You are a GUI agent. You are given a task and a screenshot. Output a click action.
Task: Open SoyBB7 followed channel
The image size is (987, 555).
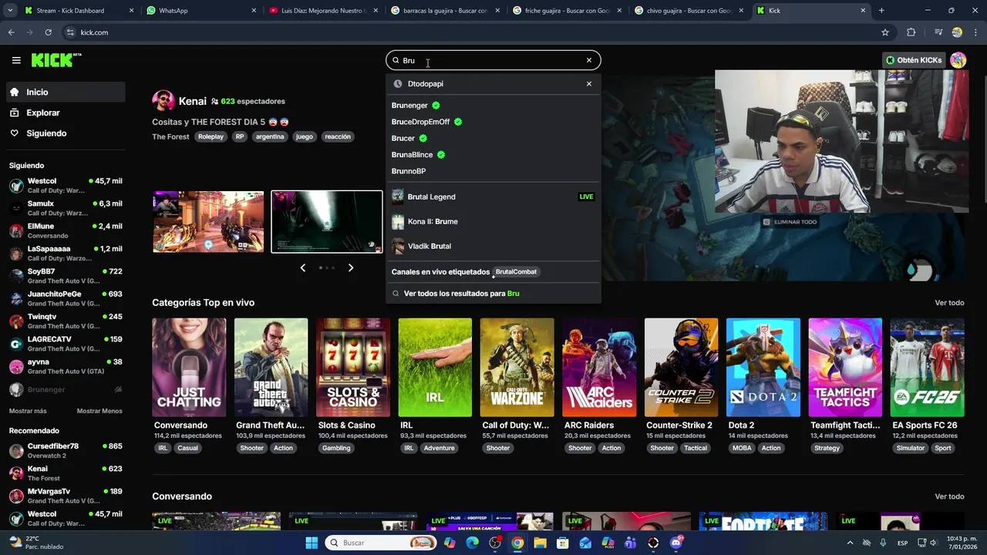(66, 276)
